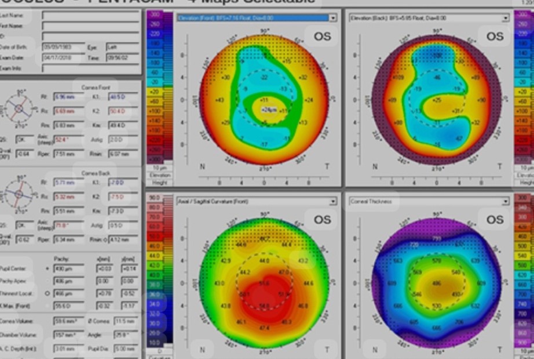Click the Cornea Front K1 value field
This screenshot has height=359, width=534.
pos(120,97)
